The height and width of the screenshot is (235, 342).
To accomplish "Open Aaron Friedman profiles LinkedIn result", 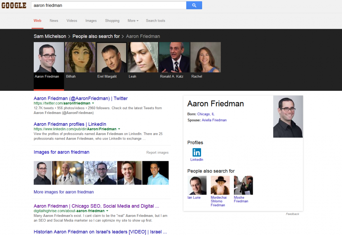I will point(70,124).
